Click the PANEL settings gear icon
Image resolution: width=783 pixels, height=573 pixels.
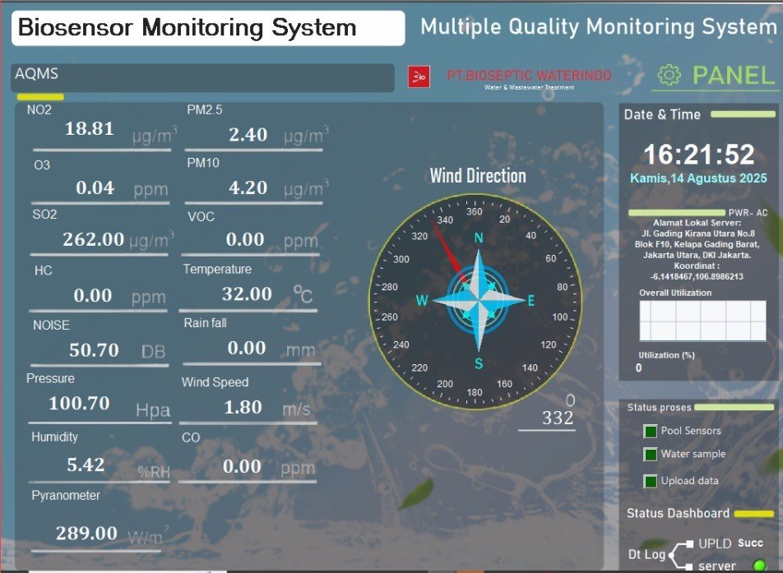pyautogui.click(x=669, y=76)
